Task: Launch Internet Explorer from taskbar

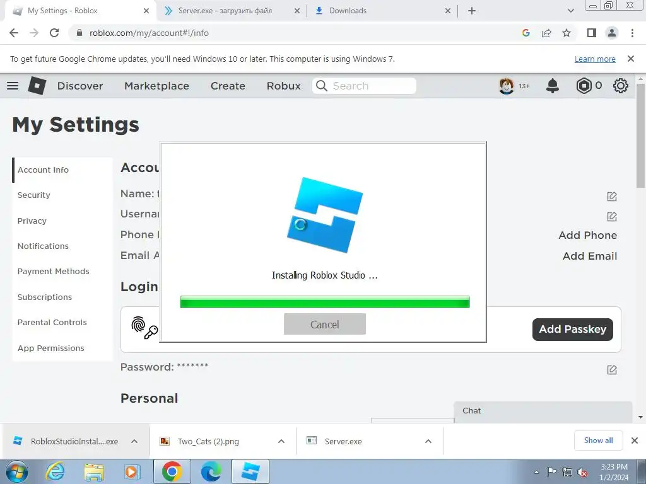Action: coord(55,471)
